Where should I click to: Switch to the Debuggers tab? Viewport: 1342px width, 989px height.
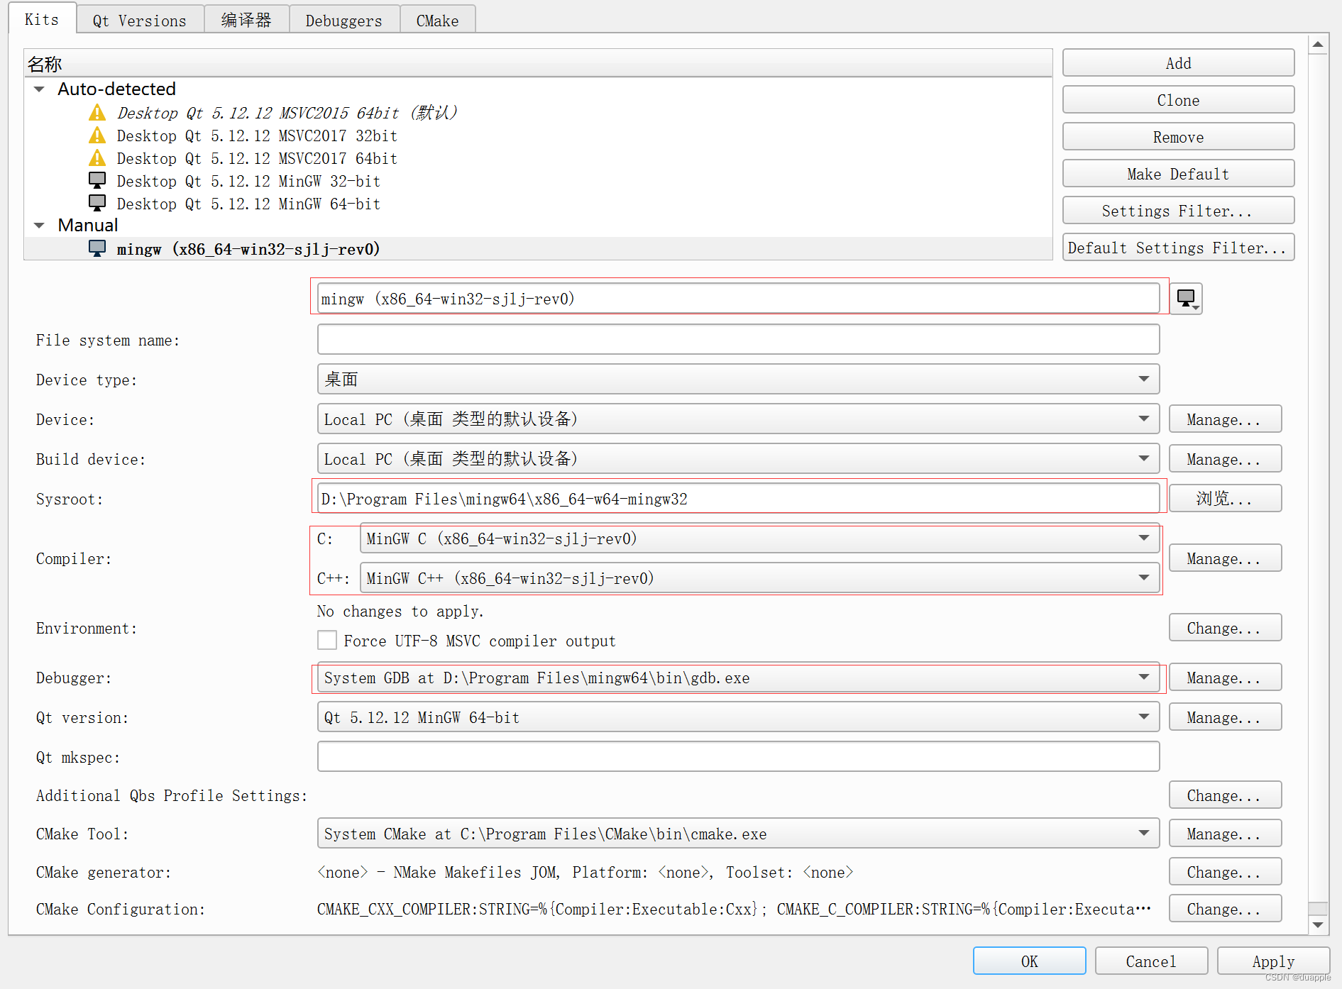coord(344,21)
